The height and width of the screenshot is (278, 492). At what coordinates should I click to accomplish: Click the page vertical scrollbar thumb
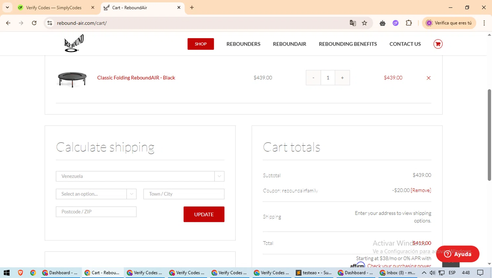tap(489, 135)
